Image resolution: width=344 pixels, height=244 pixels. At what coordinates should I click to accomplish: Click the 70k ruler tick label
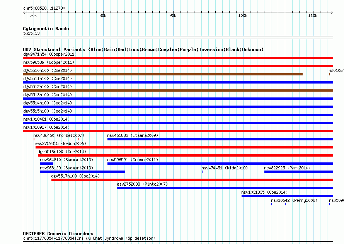[x=33, y=15]
